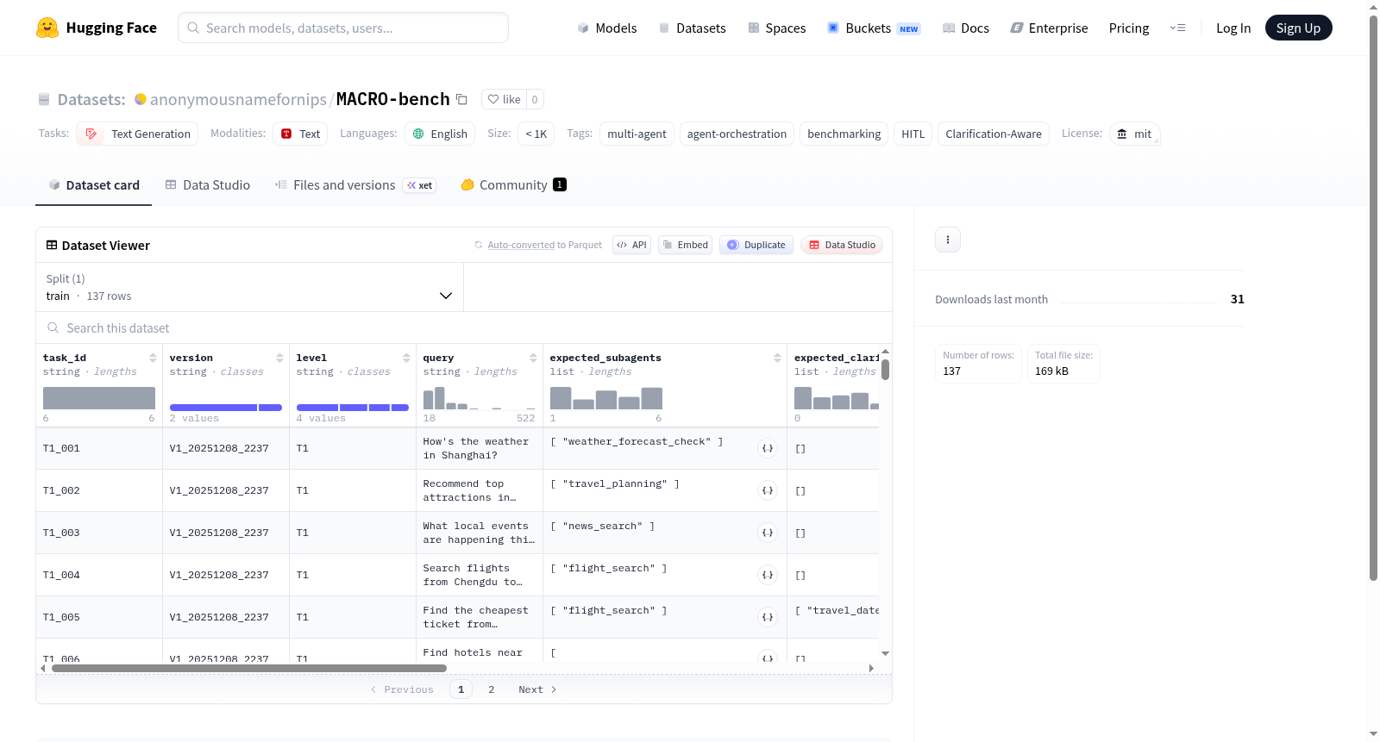Click the Sign Up button

click(1298, 28)
